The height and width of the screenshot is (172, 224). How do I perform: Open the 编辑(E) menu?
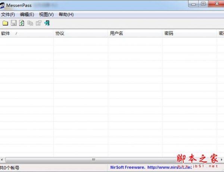pos(27,15)
